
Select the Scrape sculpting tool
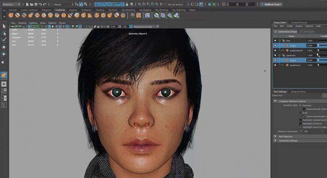(84, 15)
